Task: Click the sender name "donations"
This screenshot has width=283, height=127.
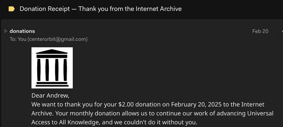Action: click(x=22, y=31)
